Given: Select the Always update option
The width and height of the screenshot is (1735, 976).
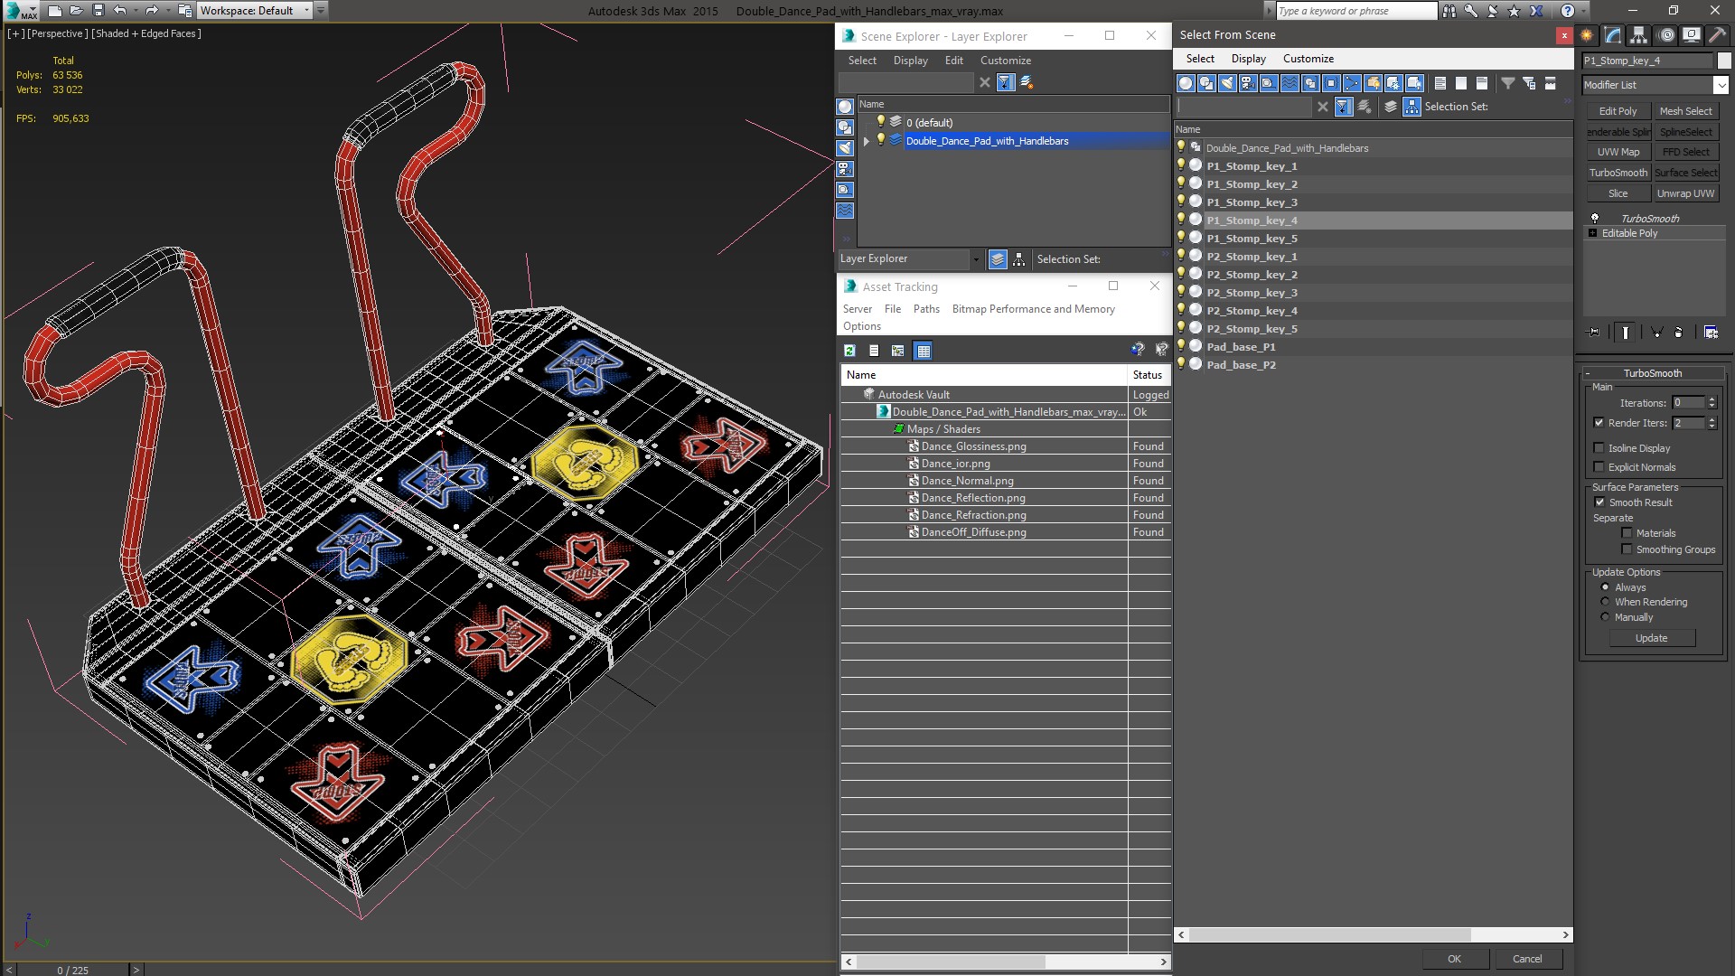Looking at the screenshot, I should tap(1605, 587).
